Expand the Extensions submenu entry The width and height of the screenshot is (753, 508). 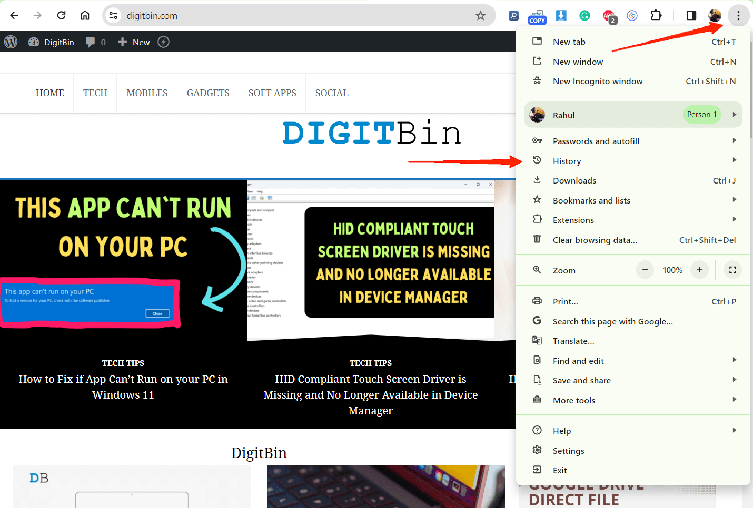(633, 220)
